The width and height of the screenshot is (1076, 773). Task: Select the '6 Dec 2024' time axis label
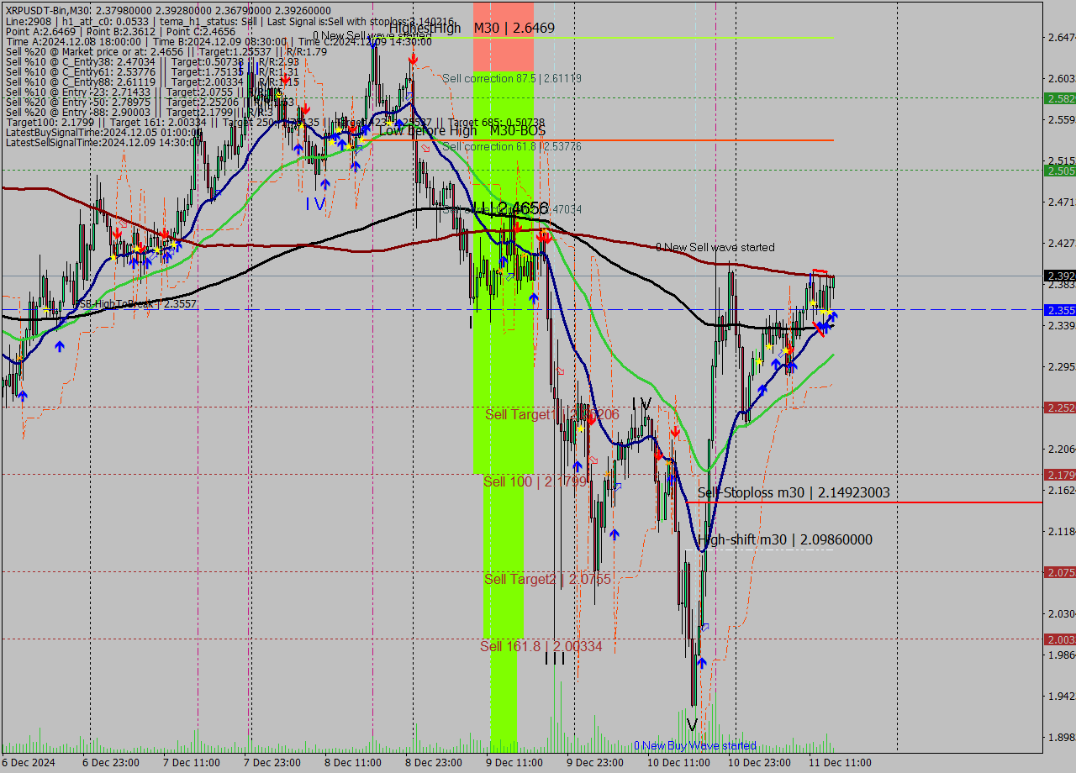[29, 763]
